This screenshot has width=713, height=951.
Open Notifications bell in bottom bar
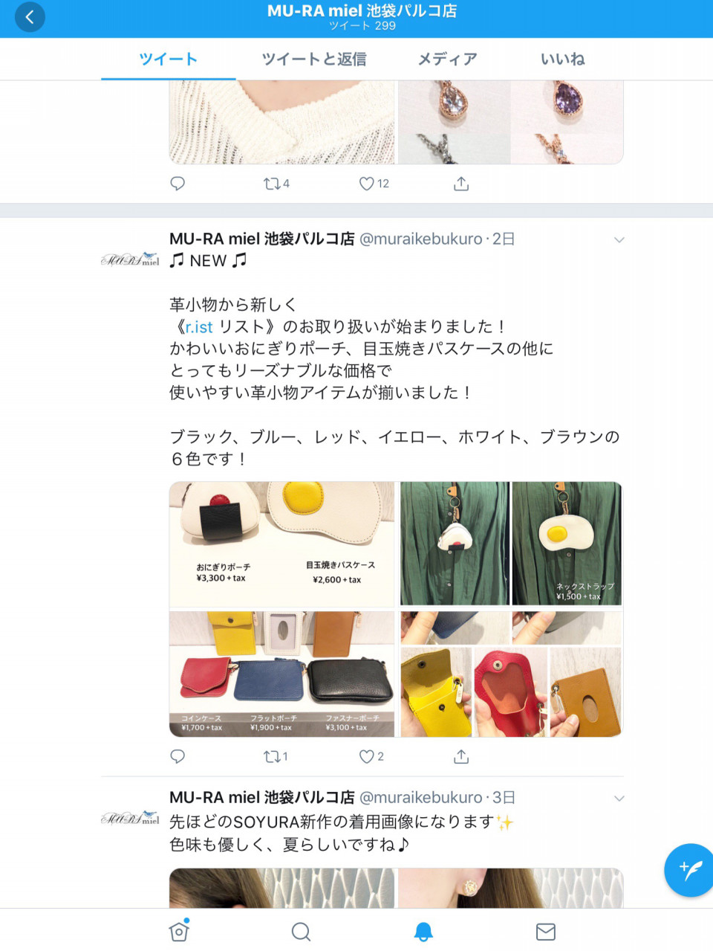click(x=423, y=932)
